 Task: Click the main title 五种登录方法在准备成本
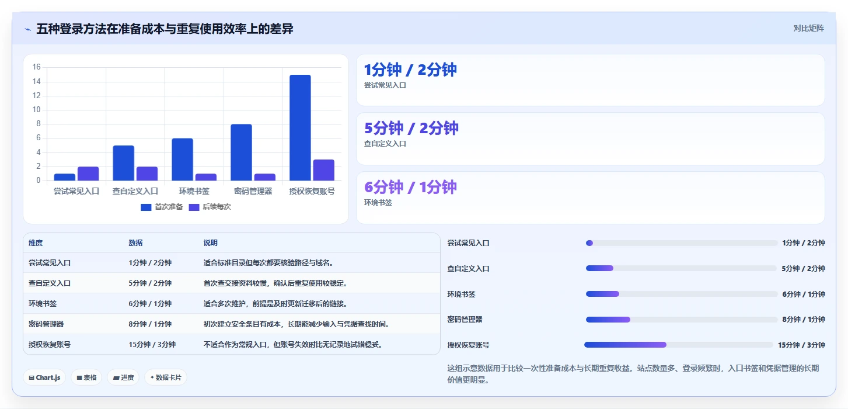165,29
